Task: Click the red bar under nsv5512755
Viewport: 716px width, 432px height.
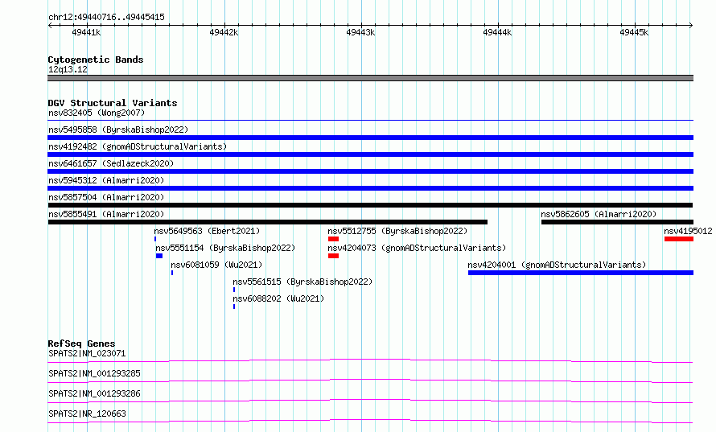Action: 333,239
